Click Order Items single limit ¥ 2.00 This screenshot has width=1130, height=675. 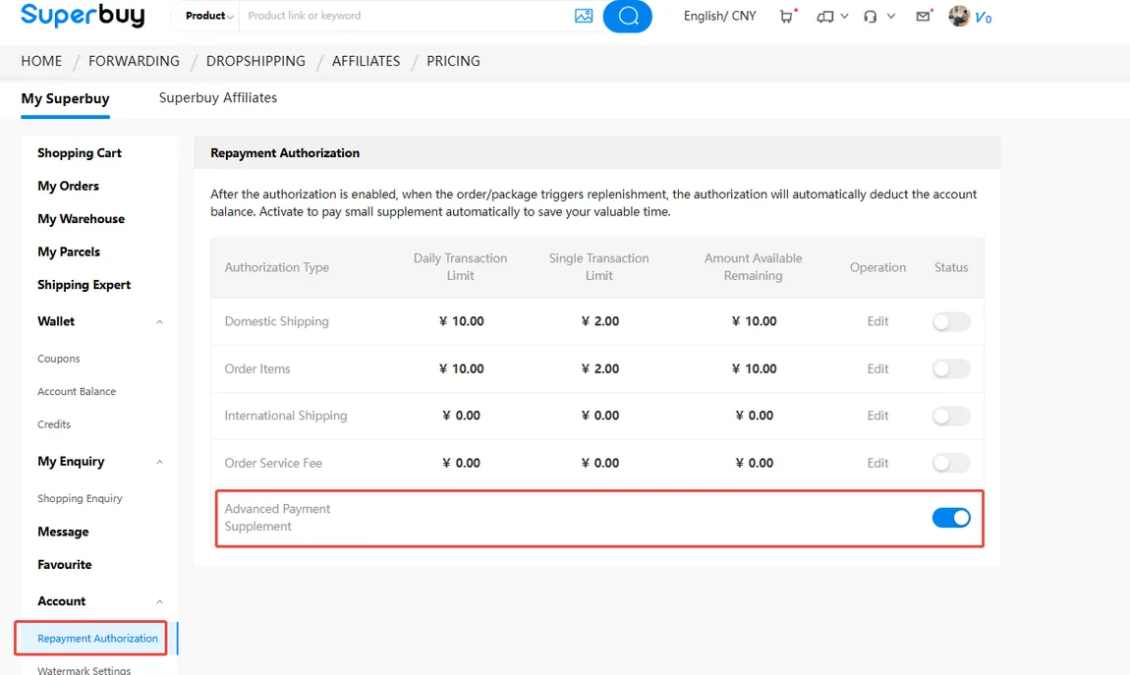599,368
